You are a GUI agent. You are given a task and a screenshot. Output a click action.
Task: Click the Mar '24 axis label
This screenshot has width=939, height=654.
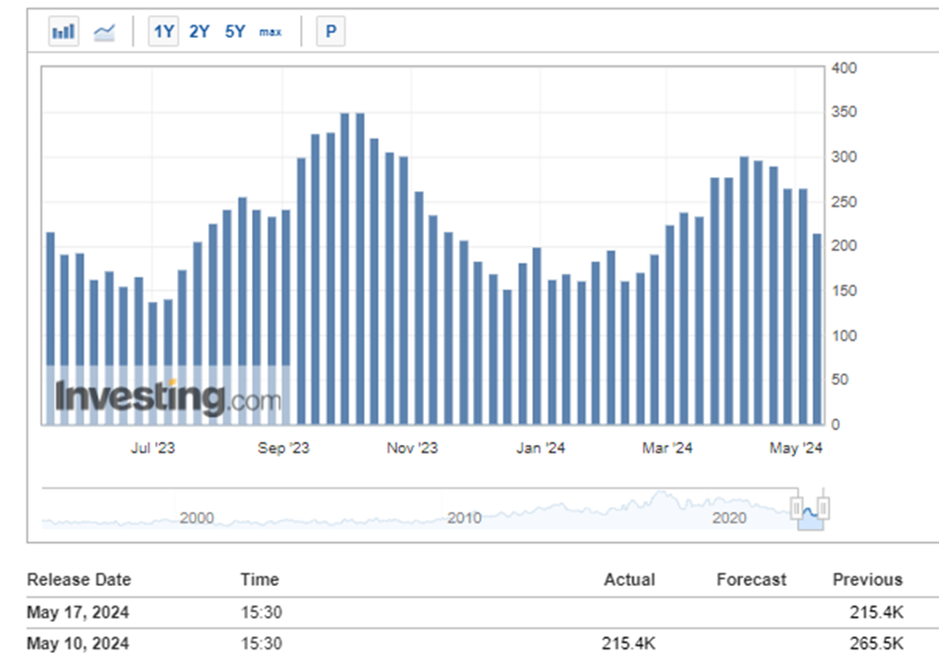coord(667,448)
